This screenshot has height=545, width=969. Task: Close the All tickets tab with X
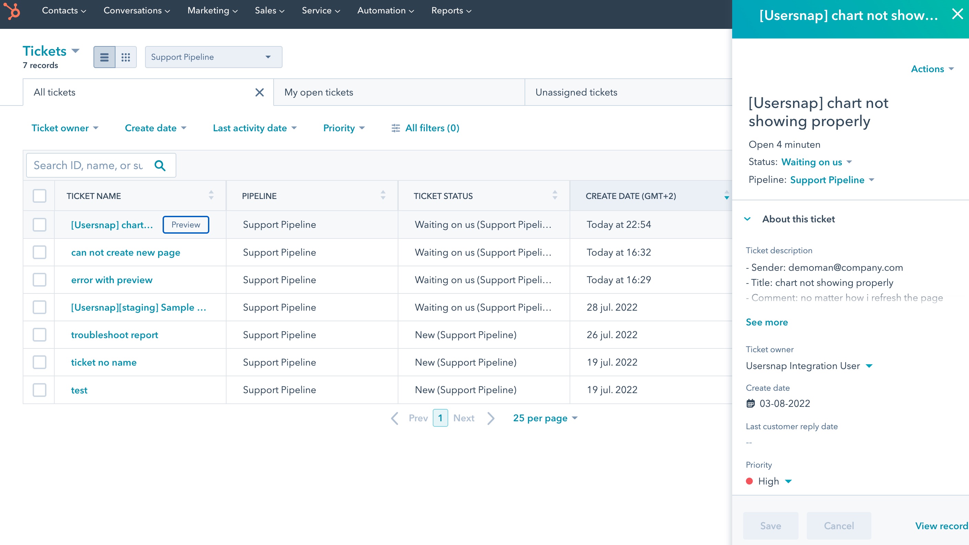[259, 92]
